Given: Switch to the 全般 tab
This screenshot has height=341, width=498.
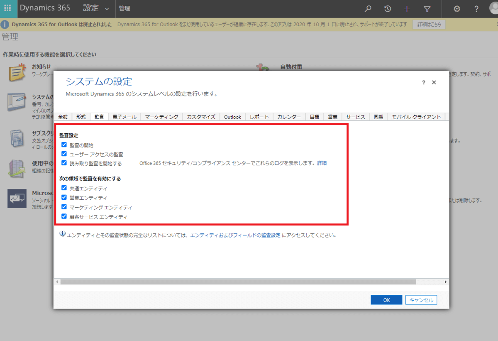Looking at the screenshot, I should (x=63, y=117).
